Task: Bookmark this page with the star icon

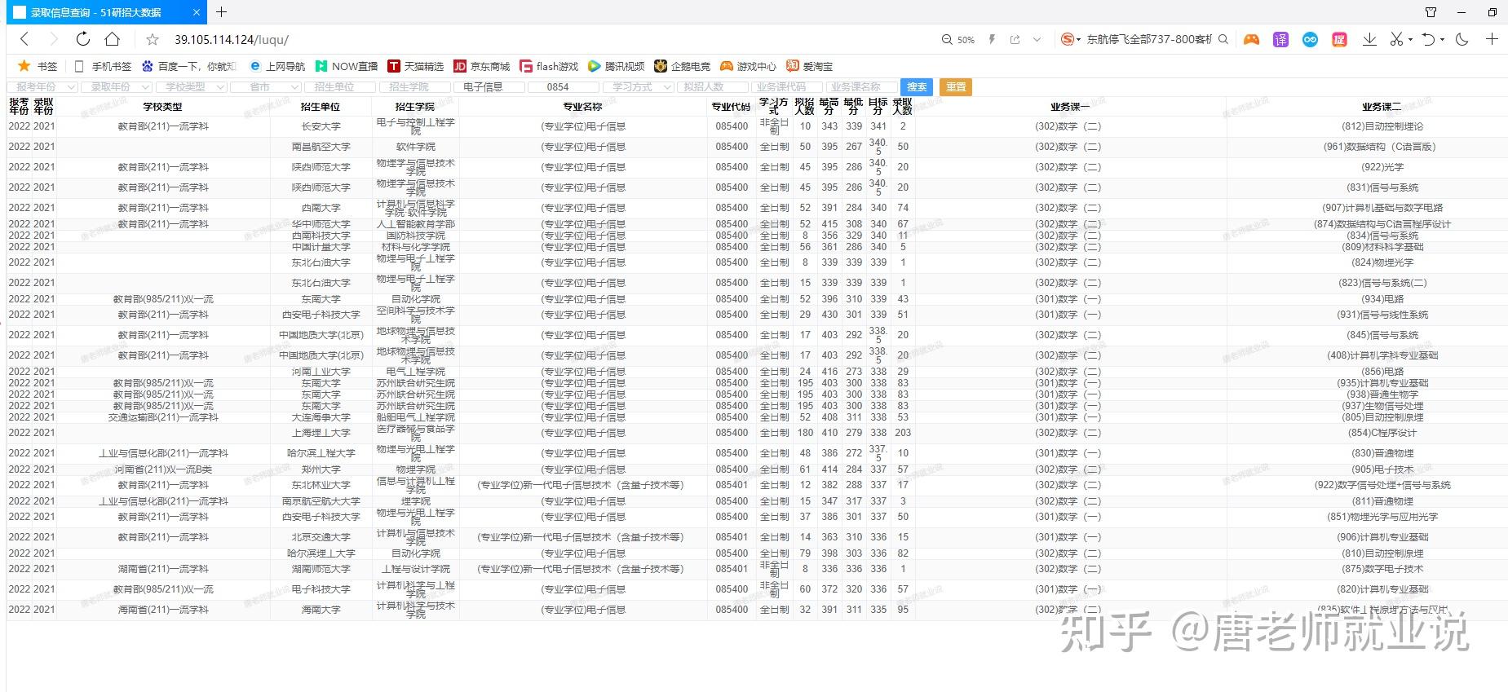Action: click(153, 39)
